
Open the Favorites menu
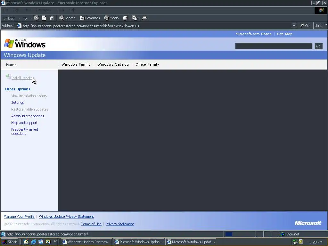43,10
